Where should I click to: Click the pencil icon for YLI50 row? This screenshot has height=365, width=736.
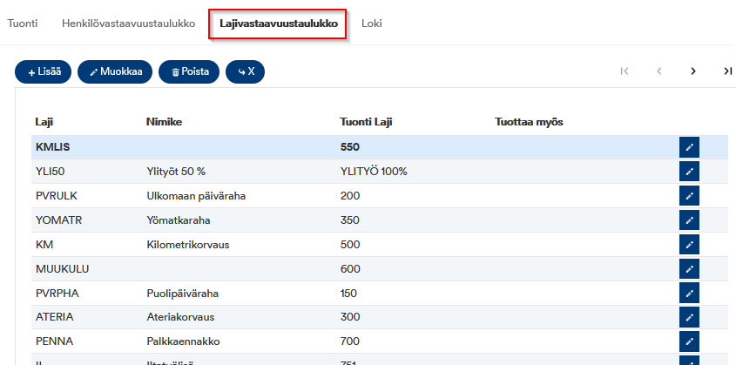click(x=689, y=172)
